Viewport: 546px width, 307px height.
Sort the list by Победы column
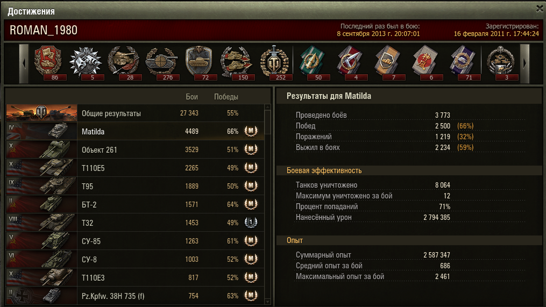click(226, 97)
